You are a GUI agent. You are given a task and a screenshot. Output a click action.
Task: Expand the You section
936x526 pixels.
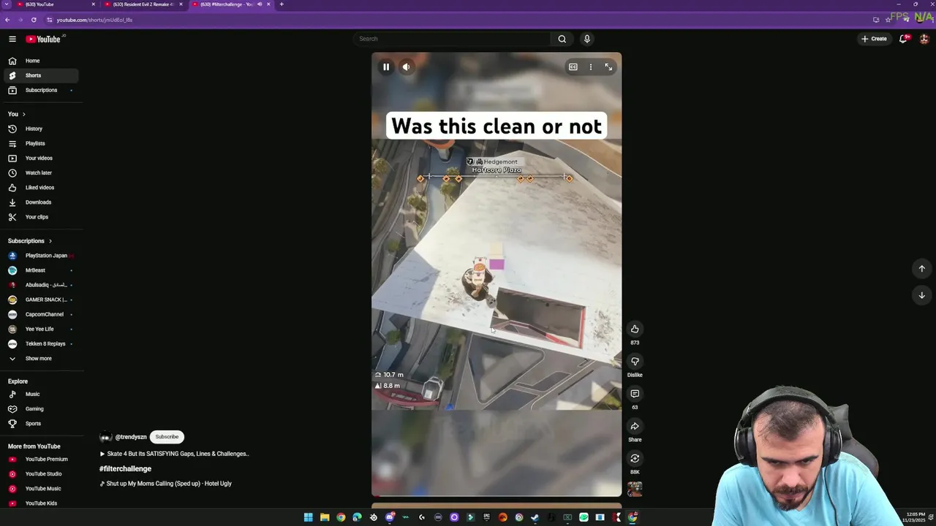pyautogui.click(x=16, y=114)
